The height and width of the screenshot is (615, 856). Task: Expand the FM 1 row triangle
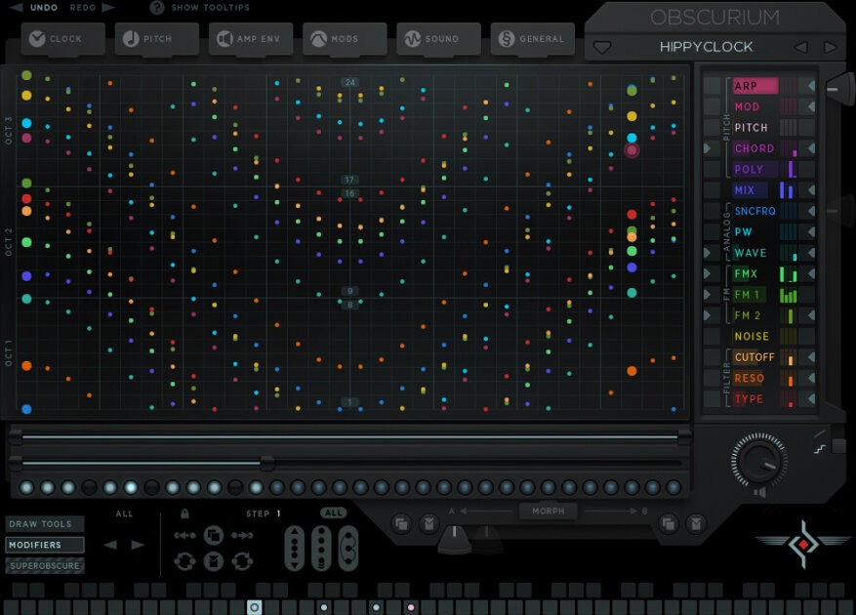pos(707,295)
